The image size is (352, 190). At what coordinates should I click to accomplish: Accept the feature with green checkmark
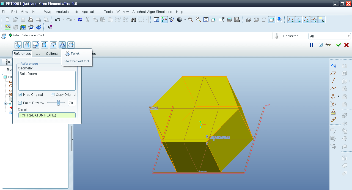coord(339,45)
